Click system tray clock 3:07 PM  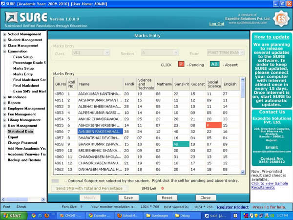point(282,216)
